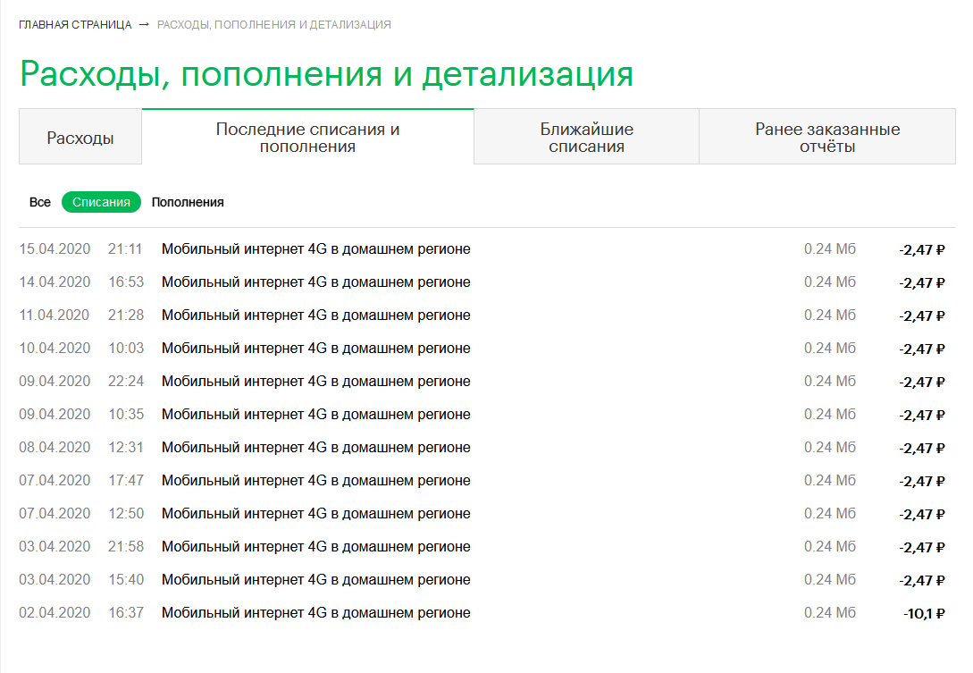Screen dimensions: 973x673
Task: Click the 0.24 Мб value at 22:24
Action: click(830, 382)
